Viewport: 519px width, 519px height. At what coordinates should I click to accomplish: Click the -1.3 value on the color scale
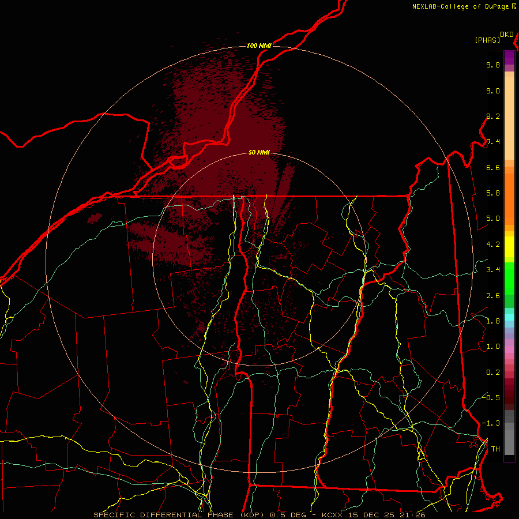[491, 423]
